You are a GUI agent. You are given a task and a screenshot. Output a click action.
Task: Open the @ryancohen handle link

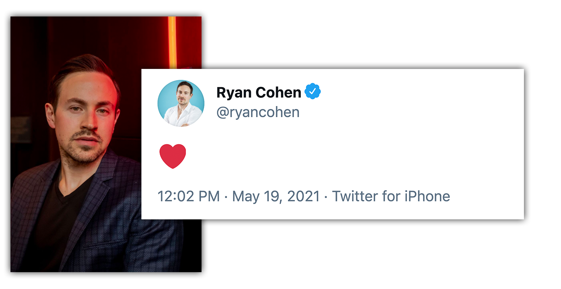[258, 112]
